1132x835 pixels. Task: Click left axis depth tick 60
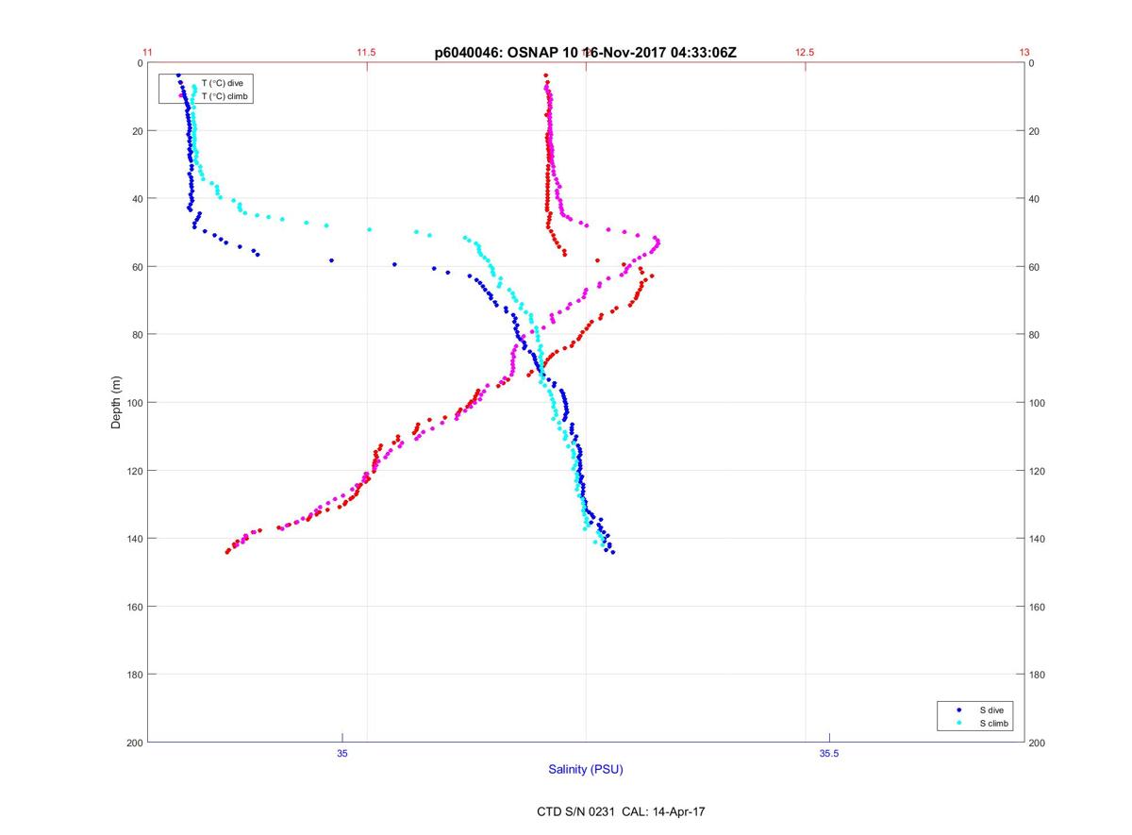tap(137, 267)
